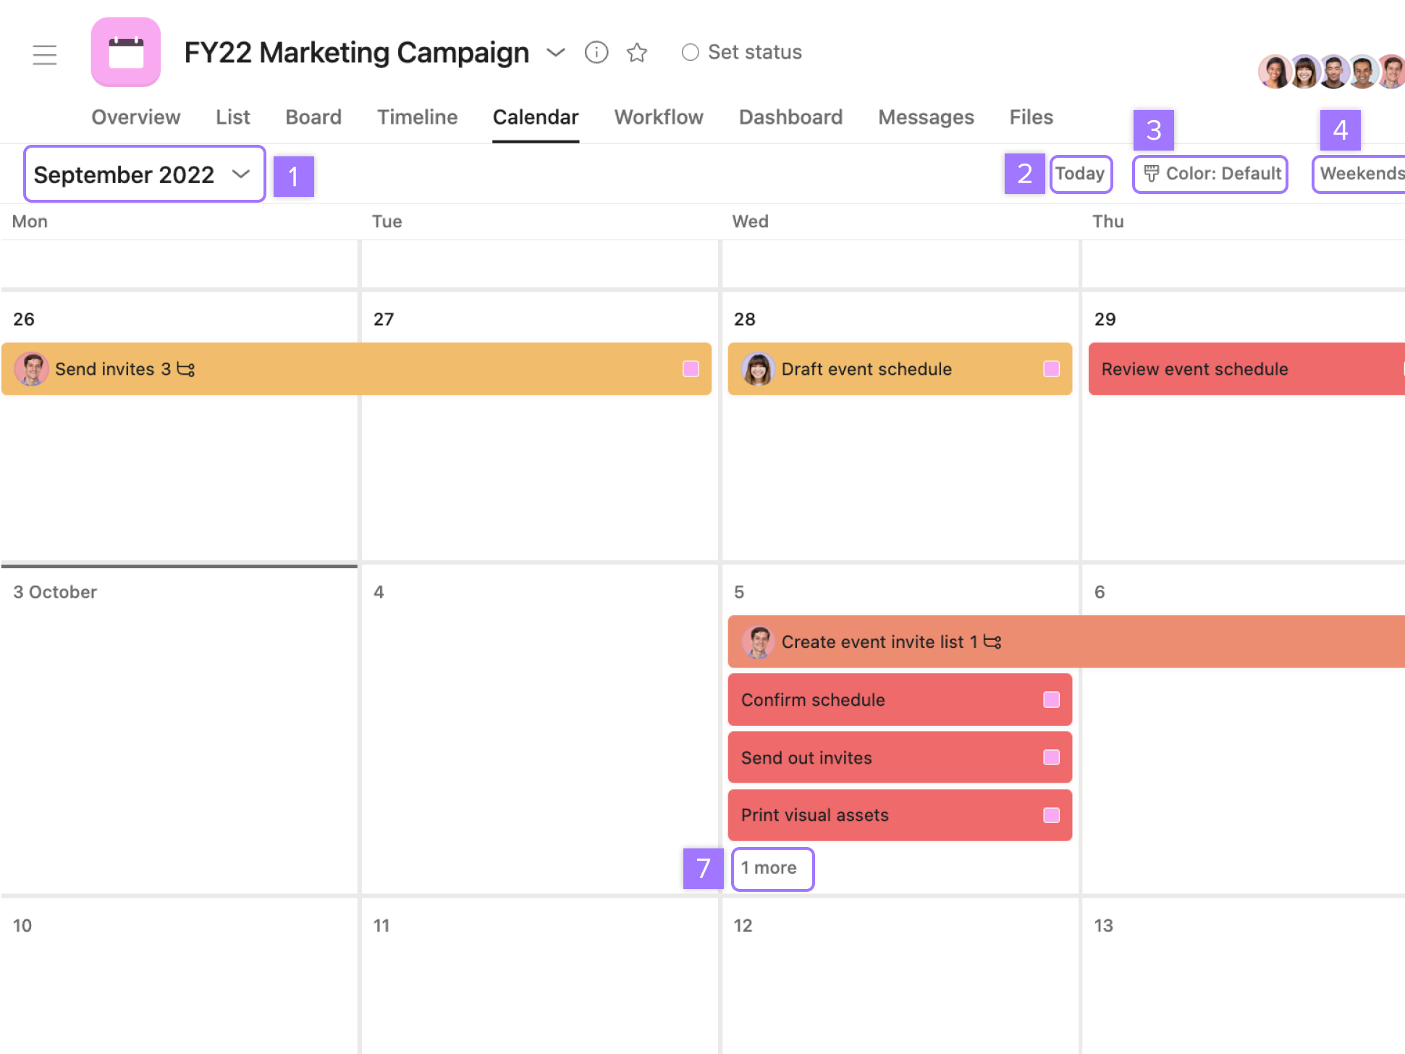1405x1054 pixels.
Task: Click the subtask icon on Create event invite list
Action: point(992,642)
